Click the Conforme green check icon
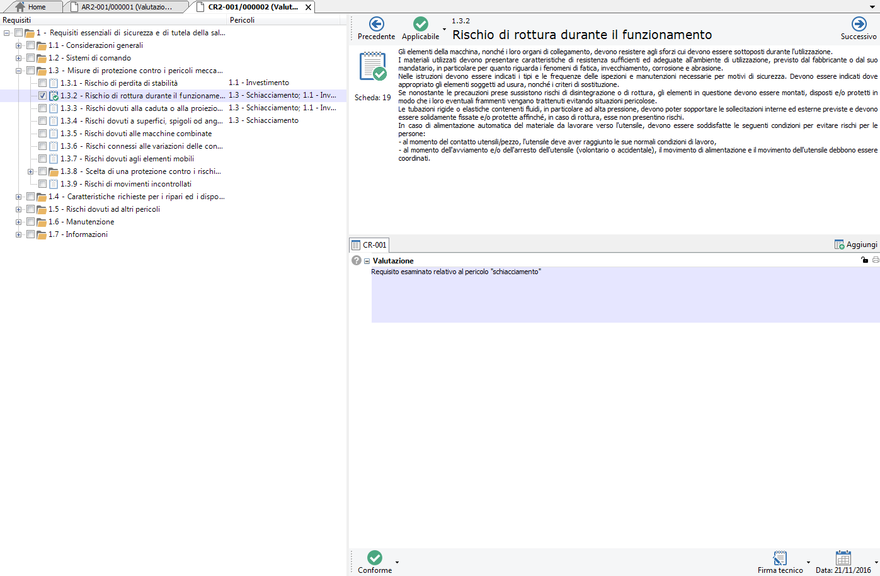880x576 pixels. (375, 558)
